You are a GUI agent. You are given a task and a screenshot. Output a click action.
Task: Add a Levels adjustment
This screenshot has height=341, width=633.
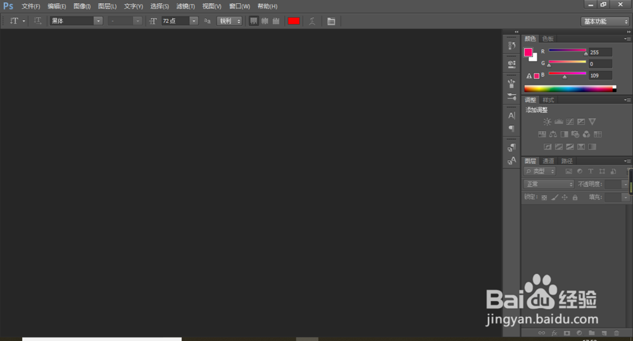click(x=559, y=121)
